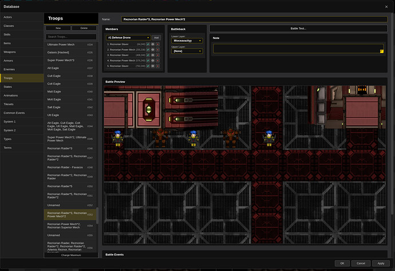Toggle visibility eye of member 5 Reznorian Slaver
395x271 pixels.
153,66
